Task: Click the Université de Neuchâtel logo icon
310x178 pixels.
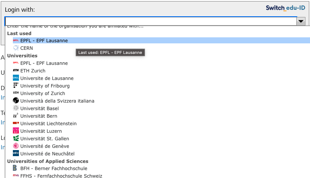Action: (16, 154)
